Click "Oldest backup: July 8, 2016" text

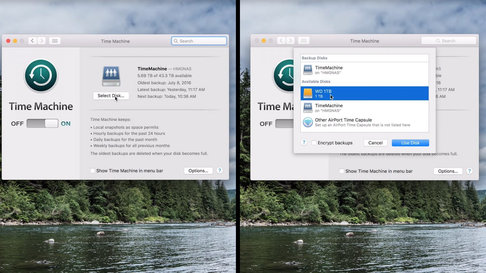164,83
